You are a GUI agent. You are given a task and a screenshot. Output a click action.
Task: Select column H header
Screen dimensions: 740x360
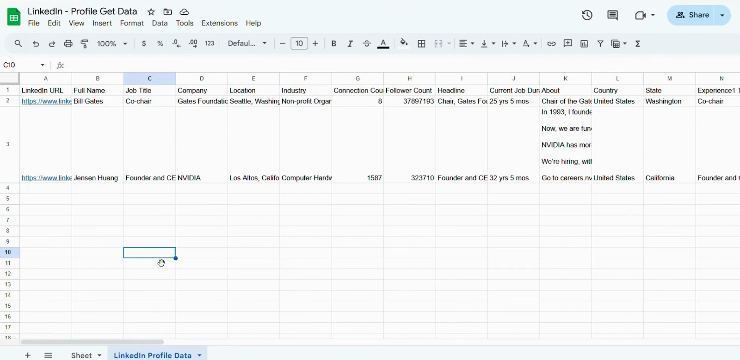coord(410,79)
